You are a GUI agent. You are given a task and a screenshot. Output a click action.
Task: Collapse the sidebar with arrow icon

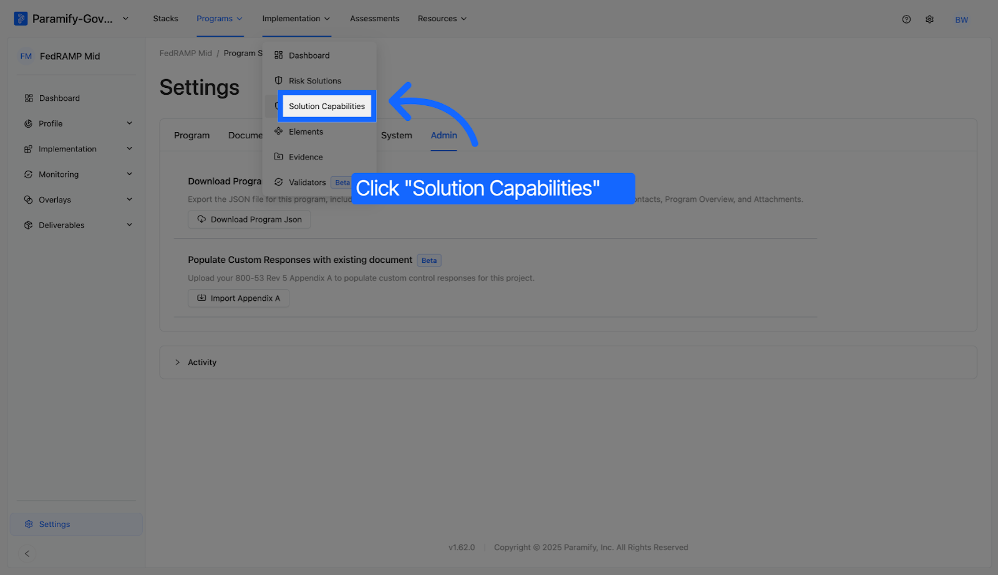[x=27, y=554]
